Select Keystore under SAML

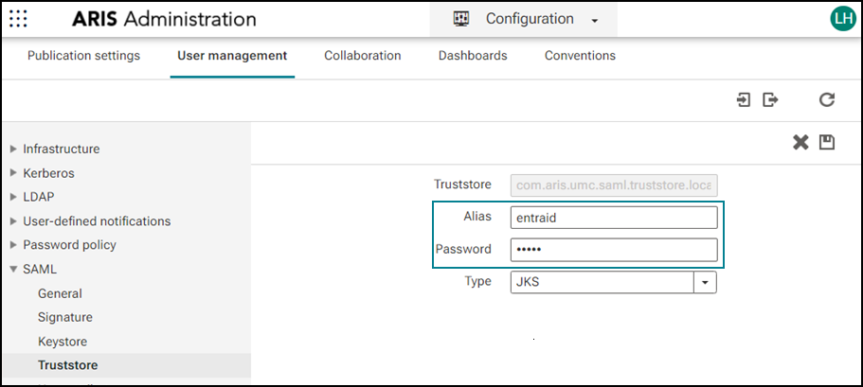(63, 342)
